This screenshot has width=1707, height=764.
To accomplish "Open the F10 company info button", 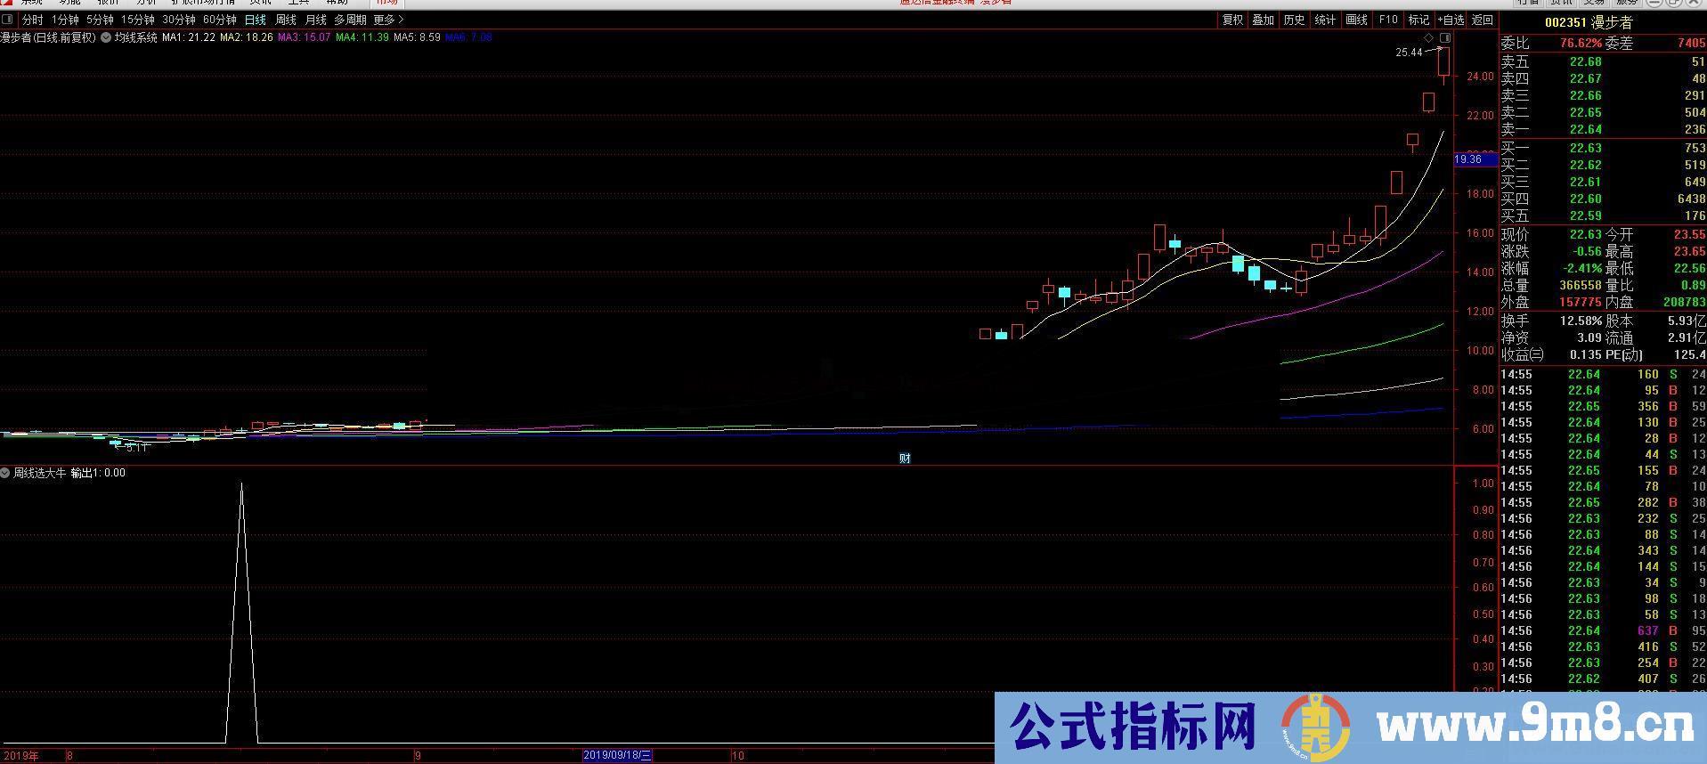I will coord(1388,20).
